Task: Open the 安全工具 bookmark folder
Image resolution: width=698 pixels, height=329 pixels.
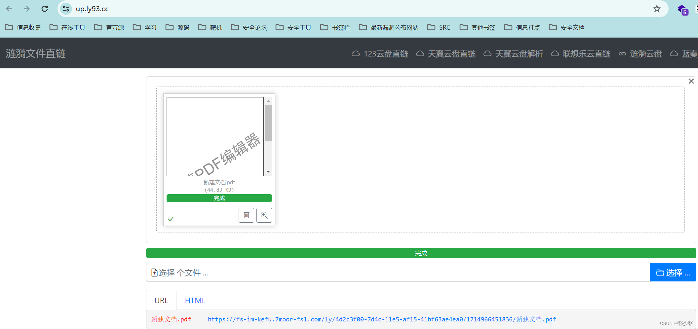Action: (293, 27)
